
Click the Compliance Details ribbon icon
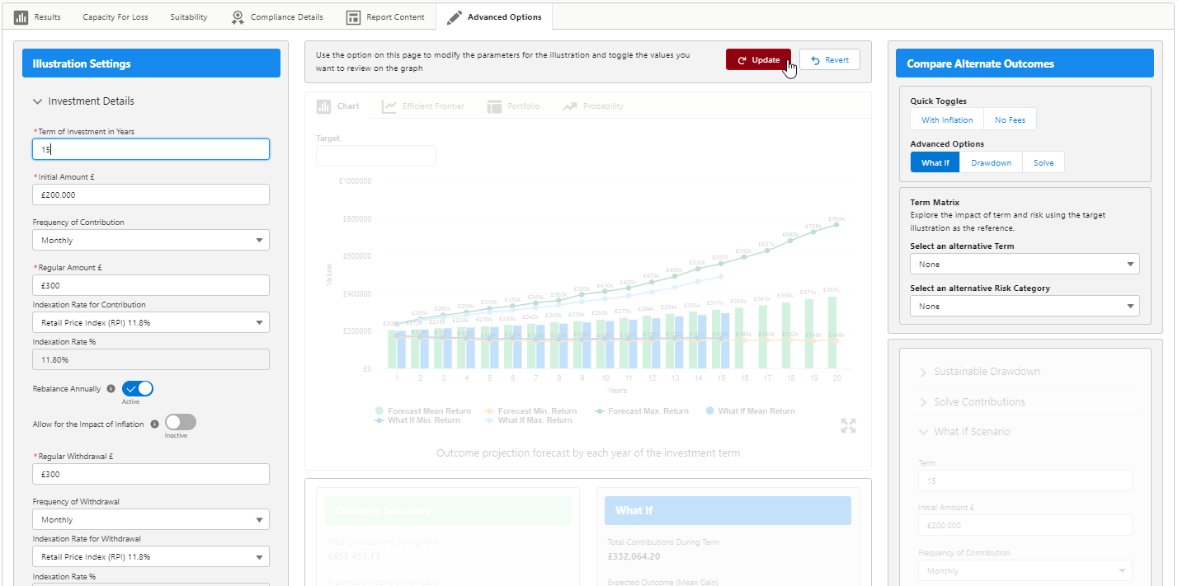coord(238,17)
